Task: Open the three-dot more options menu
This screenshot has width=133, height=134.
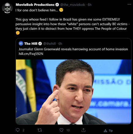Action: [129, 4]
